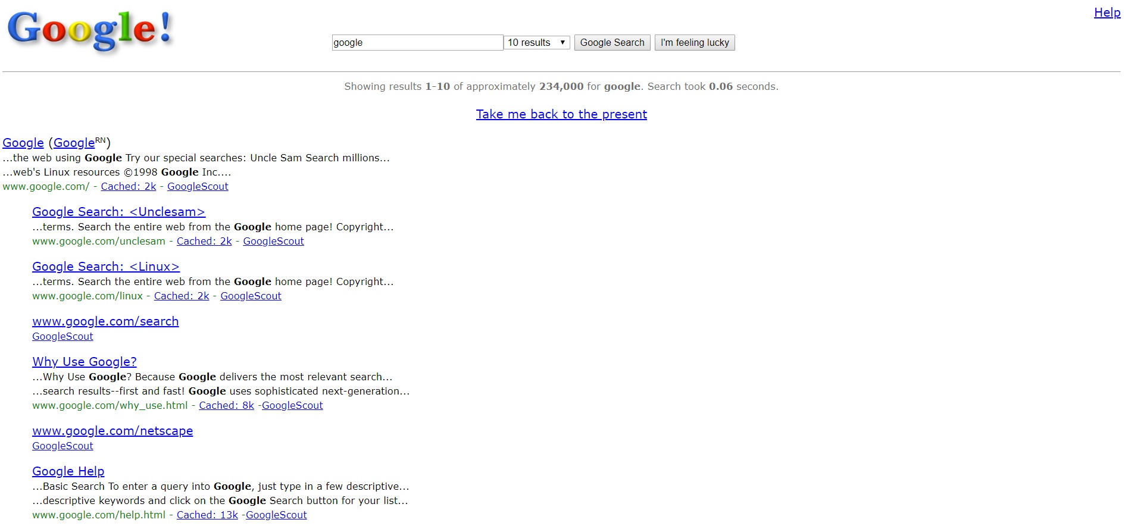
Task: Open the 10 results dropdown
Action: click(537, 42)
